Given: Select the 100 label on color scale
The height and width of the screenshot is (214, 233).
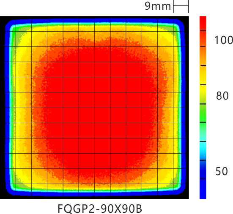Looking at the screenshot, I should tap(224, 40).
